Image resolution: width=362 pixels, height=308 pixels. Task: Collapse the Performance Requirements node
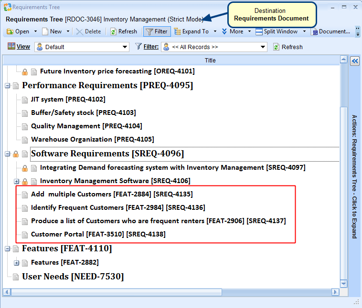point(8,86)
